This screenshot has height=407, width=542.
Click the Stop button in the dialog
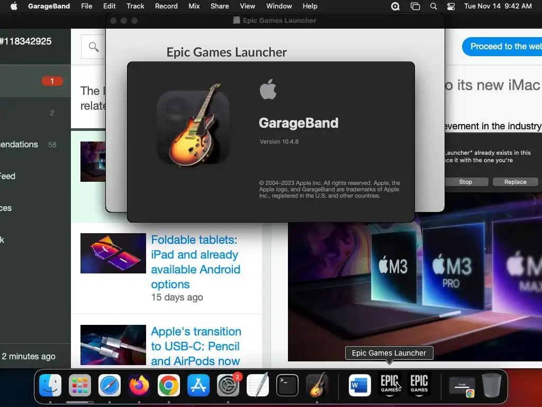pyautogui.click(x=466, y=182)
